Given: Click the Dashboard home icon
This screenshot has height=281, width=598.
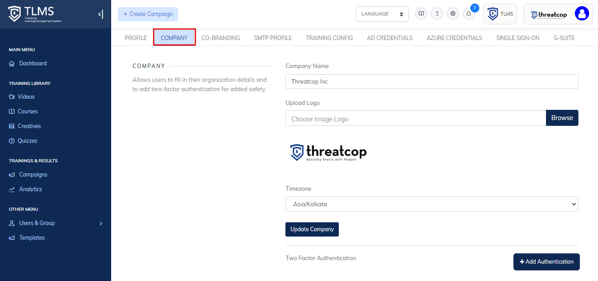Looking at the screenshot, I should point(12,64).
